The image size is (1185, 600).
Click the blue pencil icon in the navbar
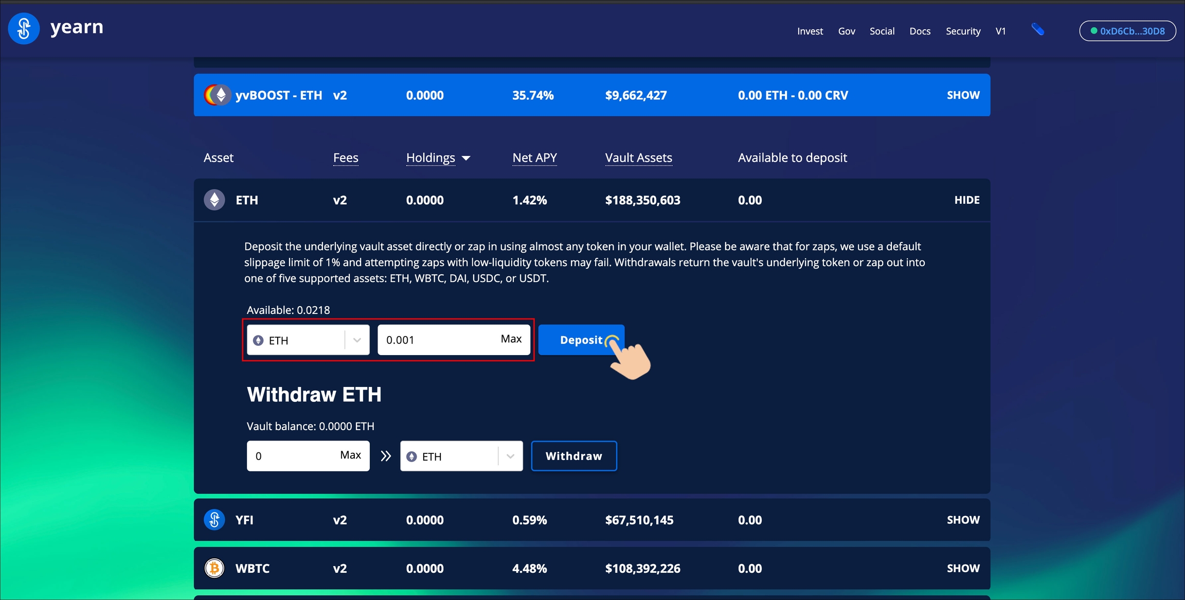[1038, 30]
